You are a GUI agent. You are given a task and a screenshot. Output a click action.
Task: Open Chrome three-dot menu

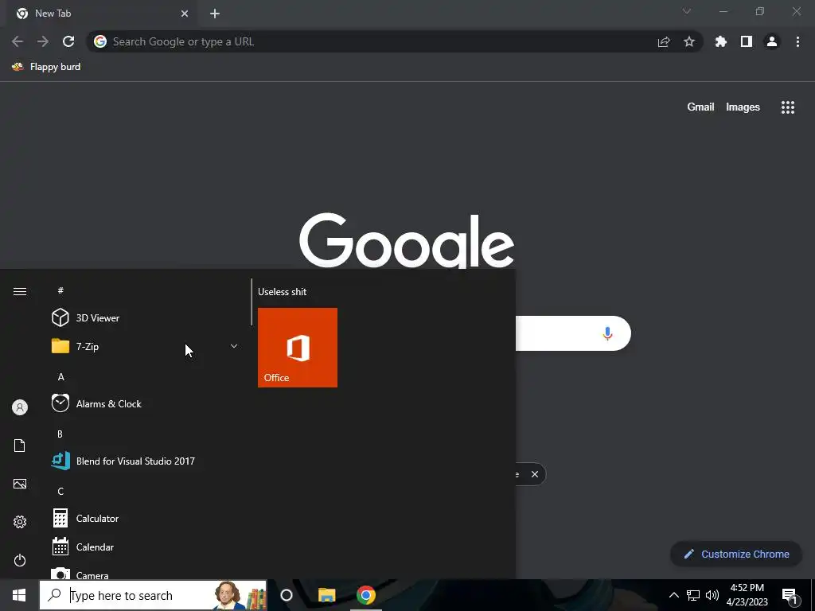point(797,41)
